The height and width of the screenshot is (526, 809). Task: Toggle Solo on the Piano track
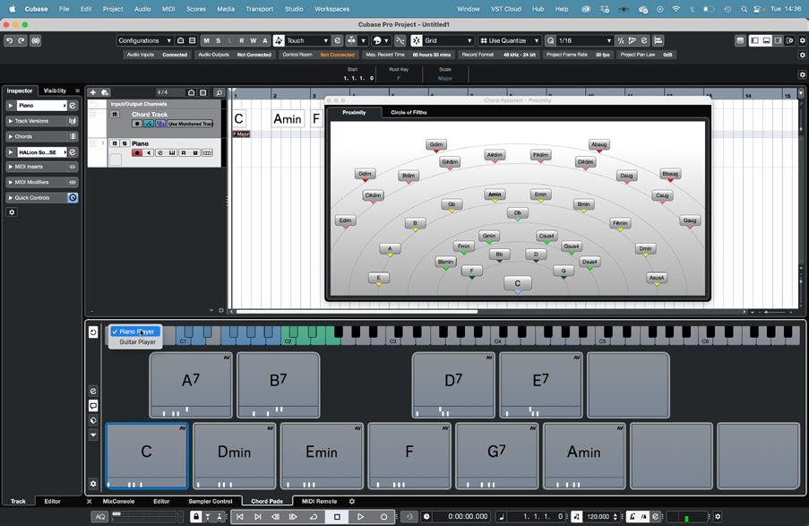pos(124,143)
